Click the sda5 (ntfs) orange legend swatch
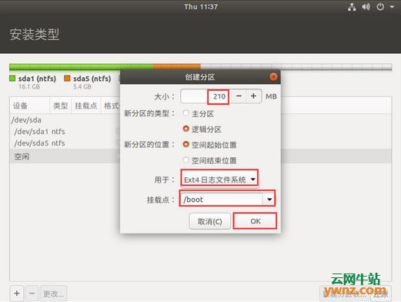Image resolution: width=401 pixels, height=302 pixels. click(x=67, y=79)
